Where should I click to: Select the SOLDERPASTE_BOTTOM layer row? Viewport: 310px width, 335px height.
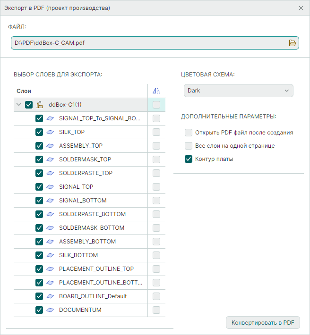tap(92, 214)
